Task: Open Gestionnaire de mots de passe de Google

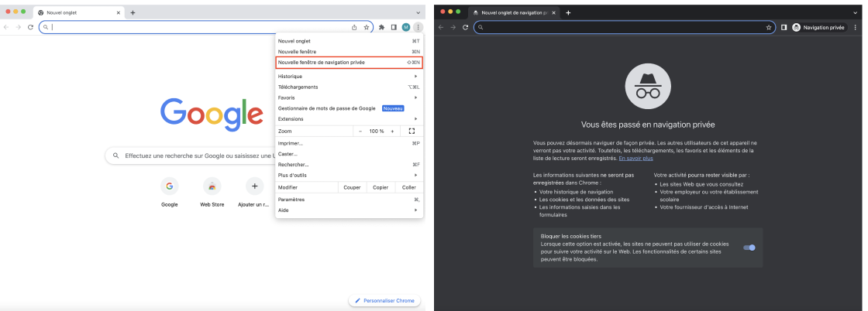Action: 350,108
